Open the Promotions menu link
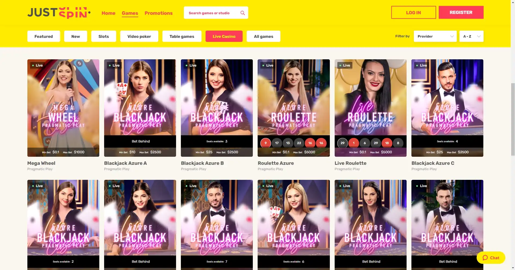 pos(158,13)
